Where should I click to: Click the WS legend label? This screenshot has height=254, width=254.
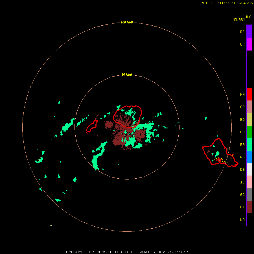[x=242, y=157]
